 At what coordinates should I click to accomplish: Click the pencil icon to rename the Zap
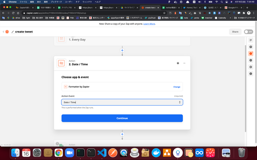[13, 32]
